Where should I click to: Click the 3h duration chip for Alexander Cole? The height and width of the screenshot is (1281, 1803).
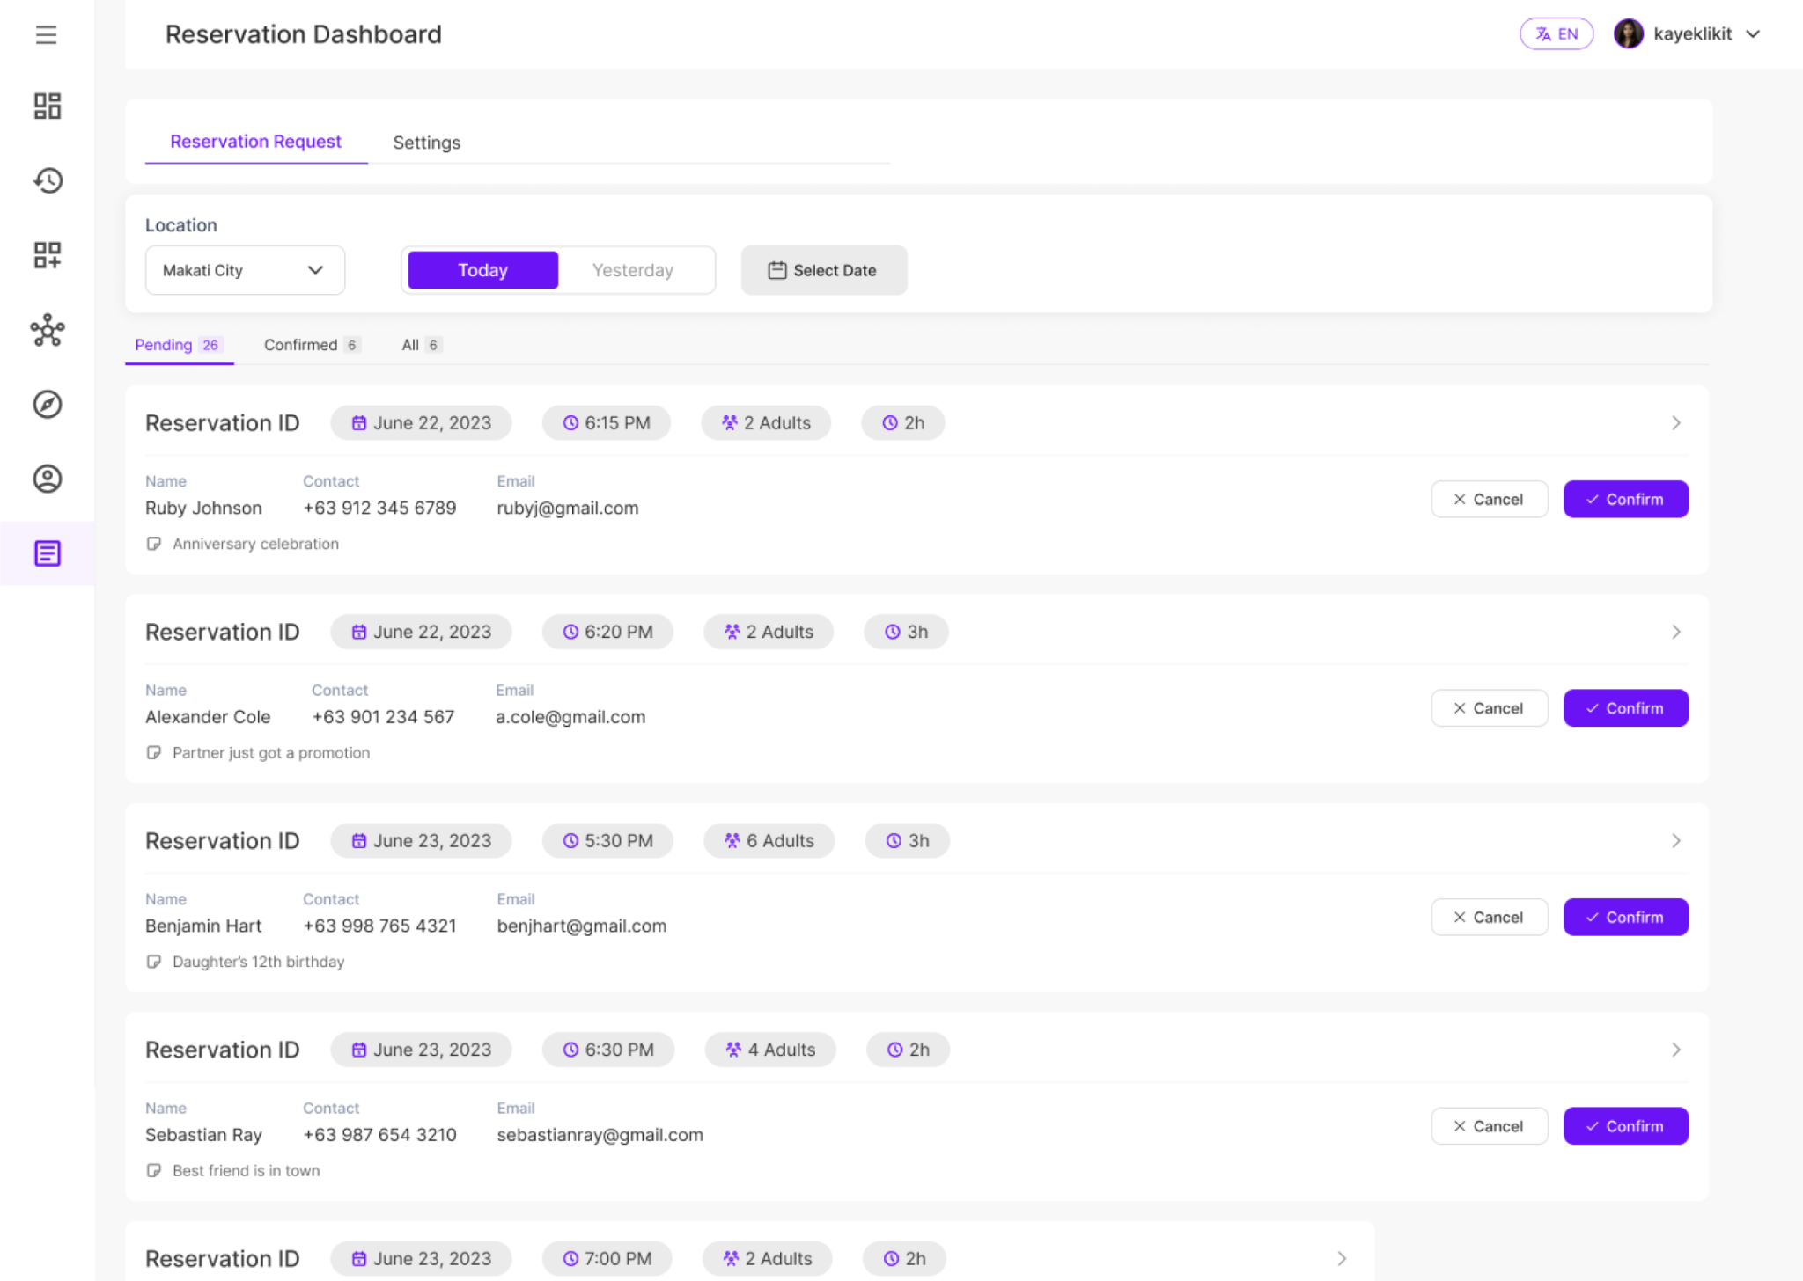tap(906, 632)
